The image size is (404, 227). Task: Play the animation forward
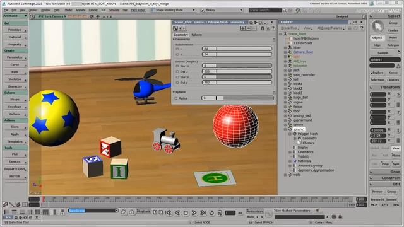click(x=194, y=213)
